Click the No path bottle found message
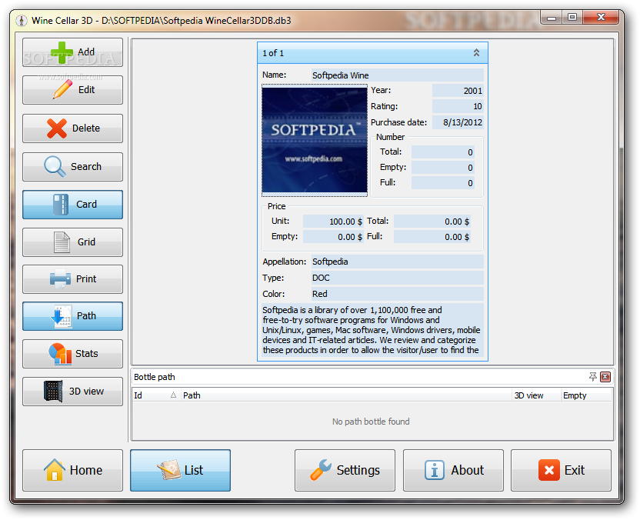The image size is (640, 520). point(371,422)
